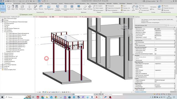This screenshot has height=99, width=177.
Task: Open the 'Выбор' panel dropdown
Action: 3,12
